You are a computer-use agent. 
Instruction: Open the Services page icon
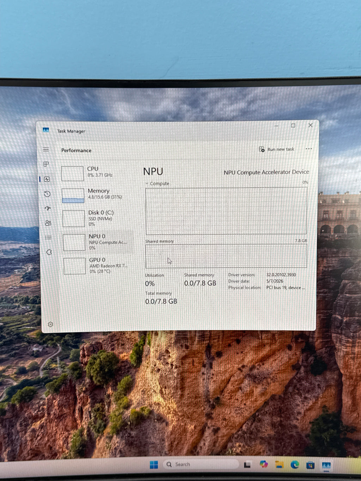[49, 252]
